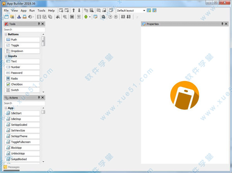Click the edit layout icon at far right of toolbar
Viewport: 232px width, 173px height.
click(154, 10)
